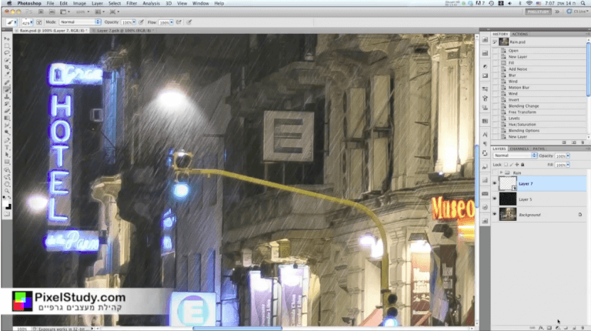Screen dimensions: 591x331
Task: Select the Gradient tool
Action: coord(7,119)
